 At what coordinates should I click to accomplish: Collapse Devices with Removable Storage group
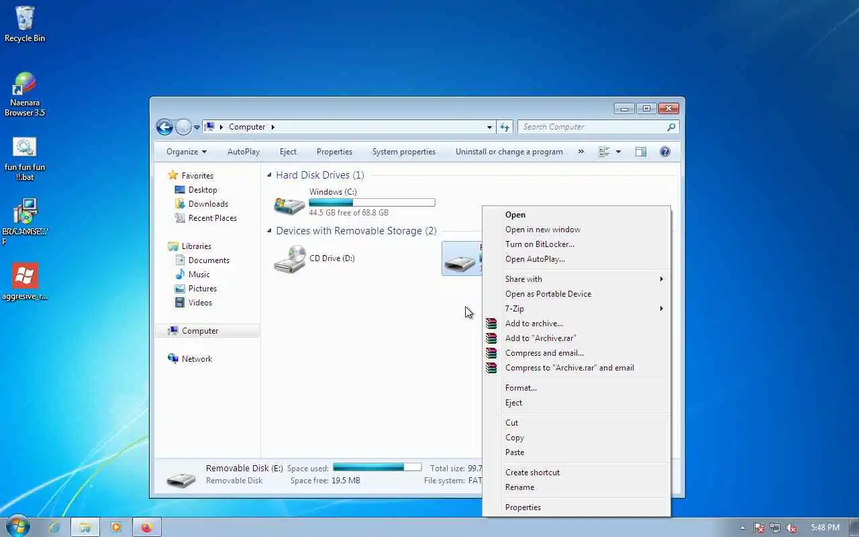pos(270,231)
